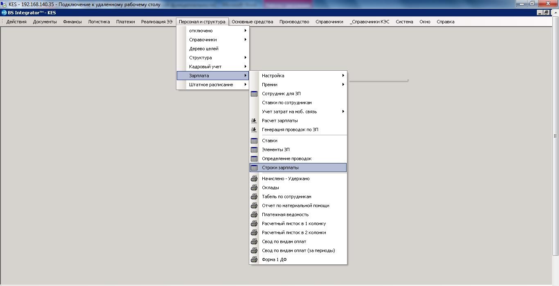Open the Финансы menu

coord(72,22)
